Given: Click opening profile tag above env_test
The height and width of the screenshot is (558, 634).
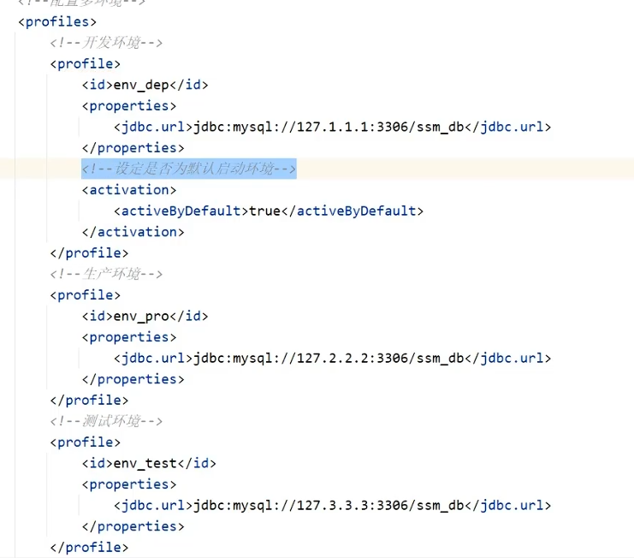Looking at the screenshot, I should coord(86,442).
